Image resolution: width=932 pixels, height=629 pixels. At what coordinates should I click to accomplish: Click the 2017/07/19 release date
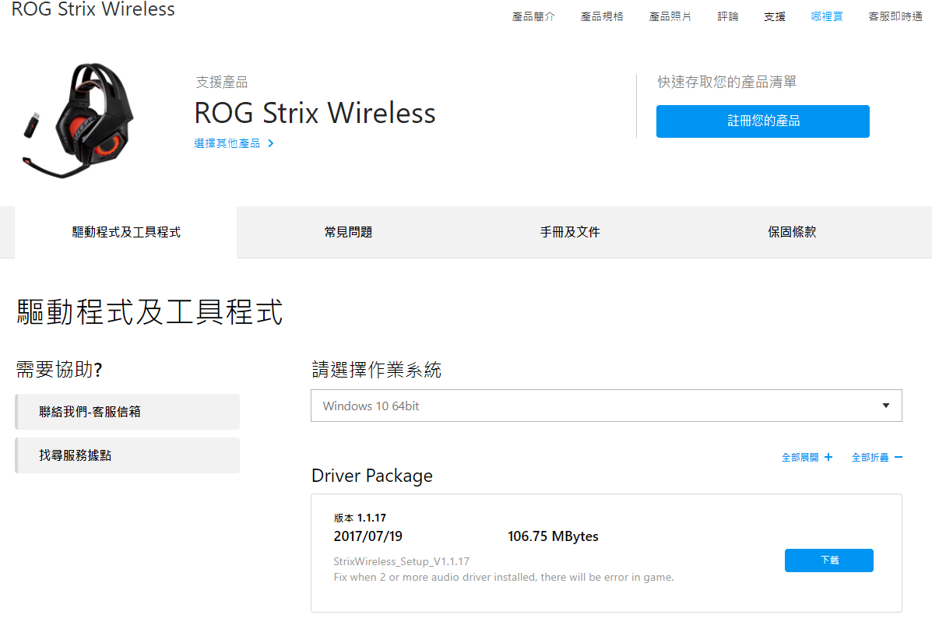tap(368, 536)
